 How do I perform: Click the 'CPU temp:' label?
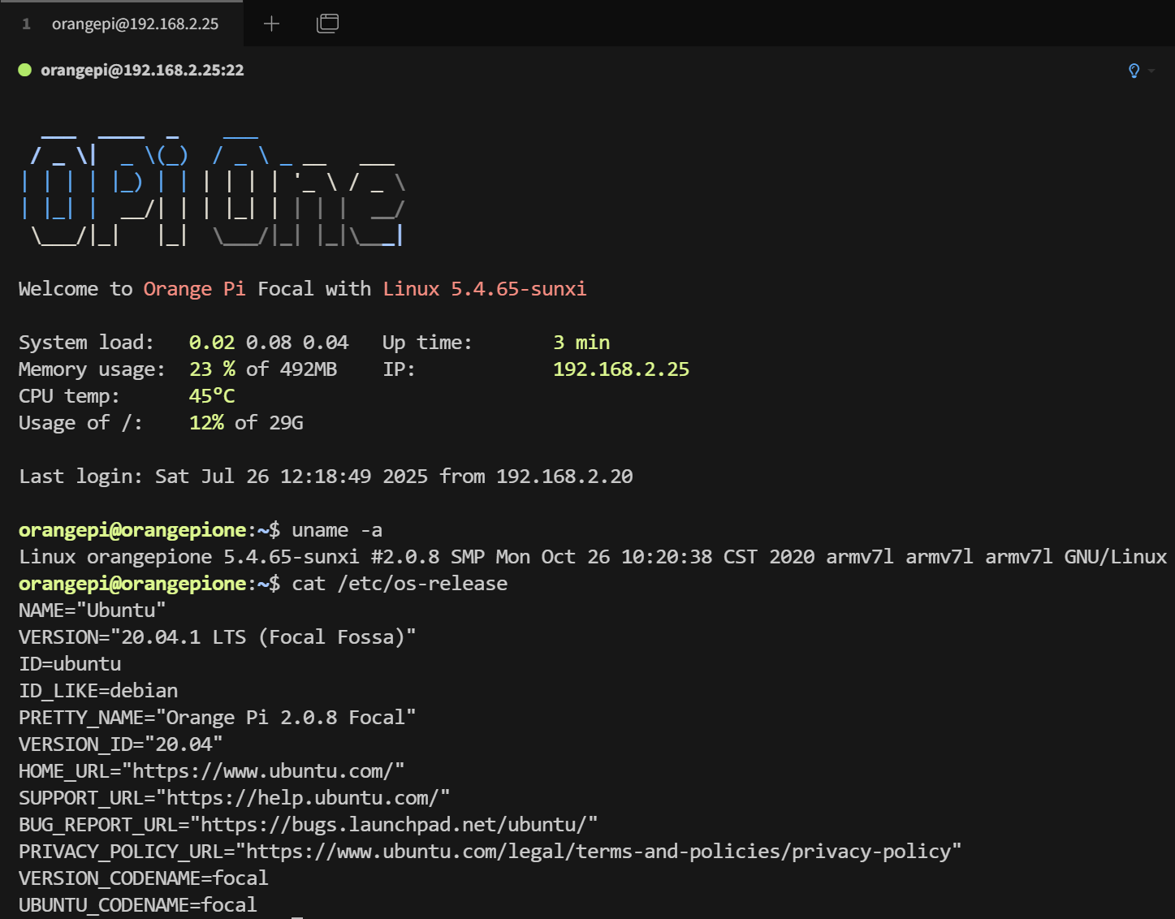(69, 396)
